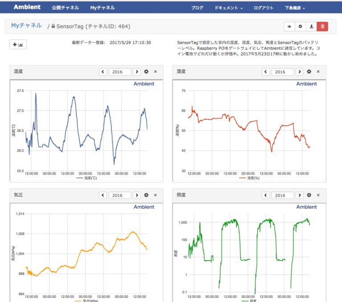Close the 湿度 chart panel
The image size is (342, 302).
pyautogui.click(x=318, y=72)
